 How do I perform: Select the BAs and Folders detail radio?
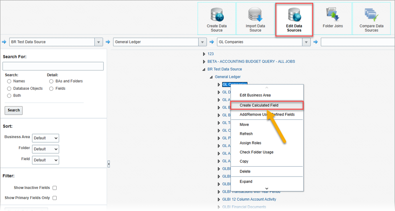tap(51, 81)
